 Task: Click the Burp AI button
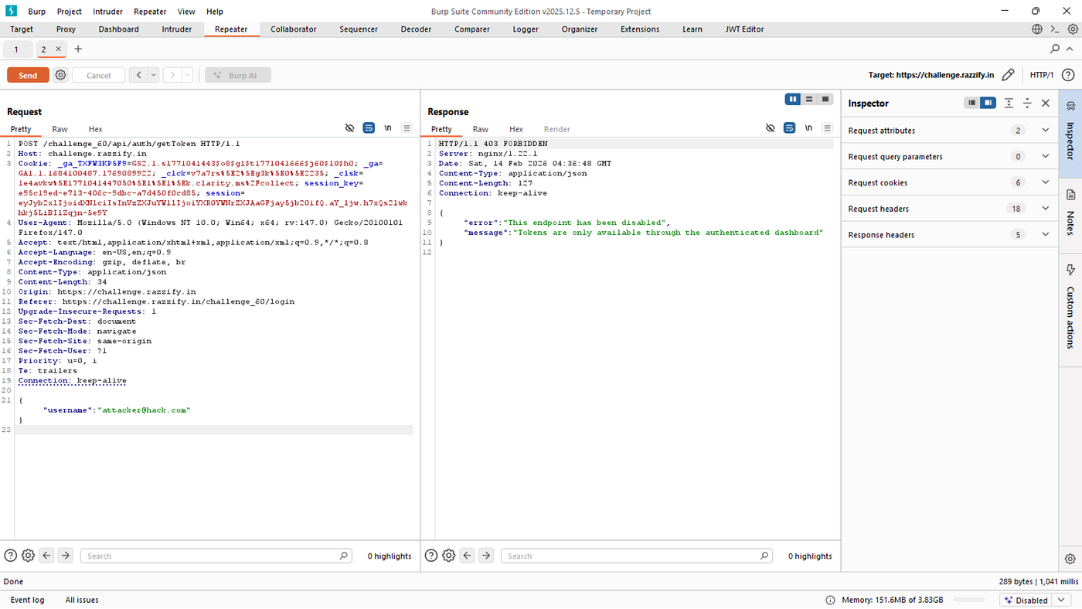click(238, 75)
